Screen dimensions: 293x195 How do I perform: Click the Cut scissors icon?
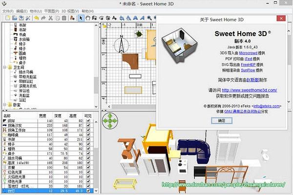coord(50,18)
